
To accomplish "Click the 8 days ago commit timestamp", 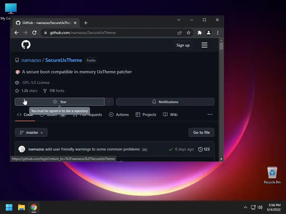I will tap(184, 149).
